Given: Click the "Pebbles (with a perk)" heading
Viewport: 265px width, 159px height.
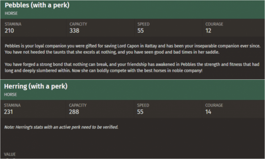Looking at the screenshot, I should click(37, 6).
